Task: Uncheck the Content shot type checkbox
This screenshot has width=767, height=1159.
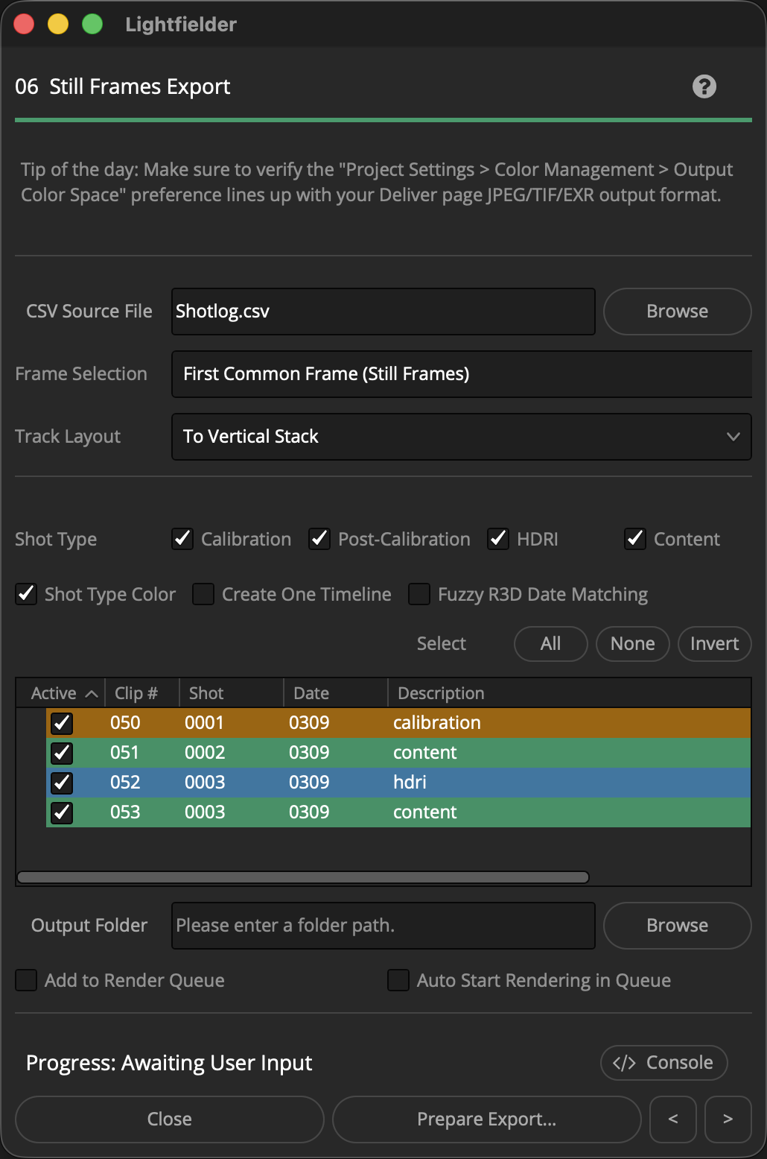Action: (635, 538)
